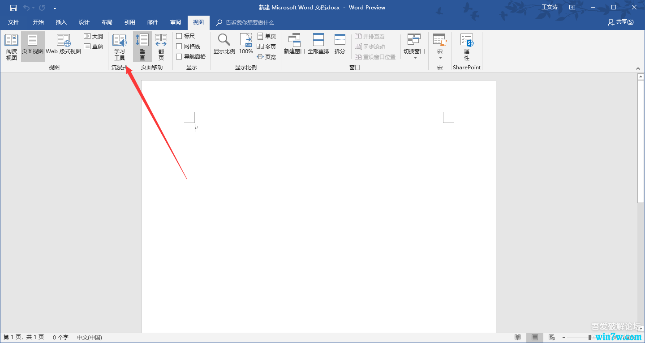645x343 pixels.
Task: Choose One Page view (单页)
Action: tap(267, 36)
